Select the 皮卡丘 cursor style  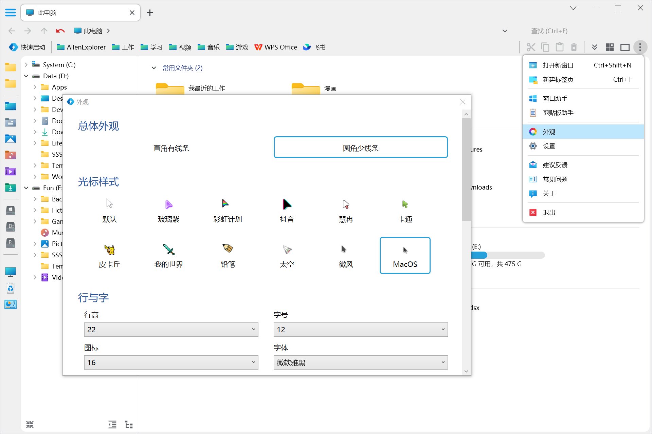(x=109, y=256)
